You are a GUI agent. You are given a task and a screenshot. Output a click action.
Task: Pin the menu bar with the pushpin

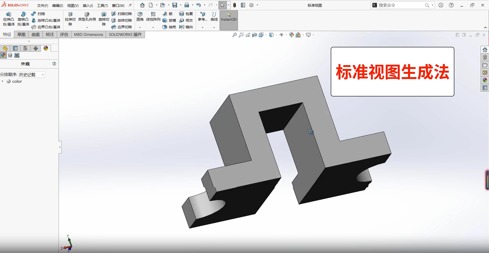tap(130, 5)
